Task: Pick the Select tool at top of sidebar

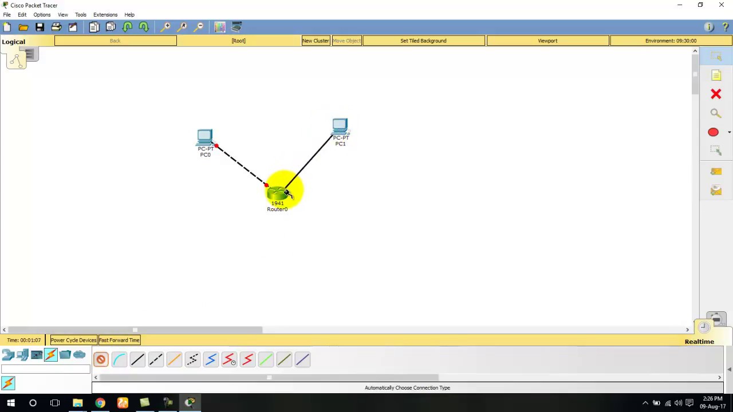Action: 716,57
